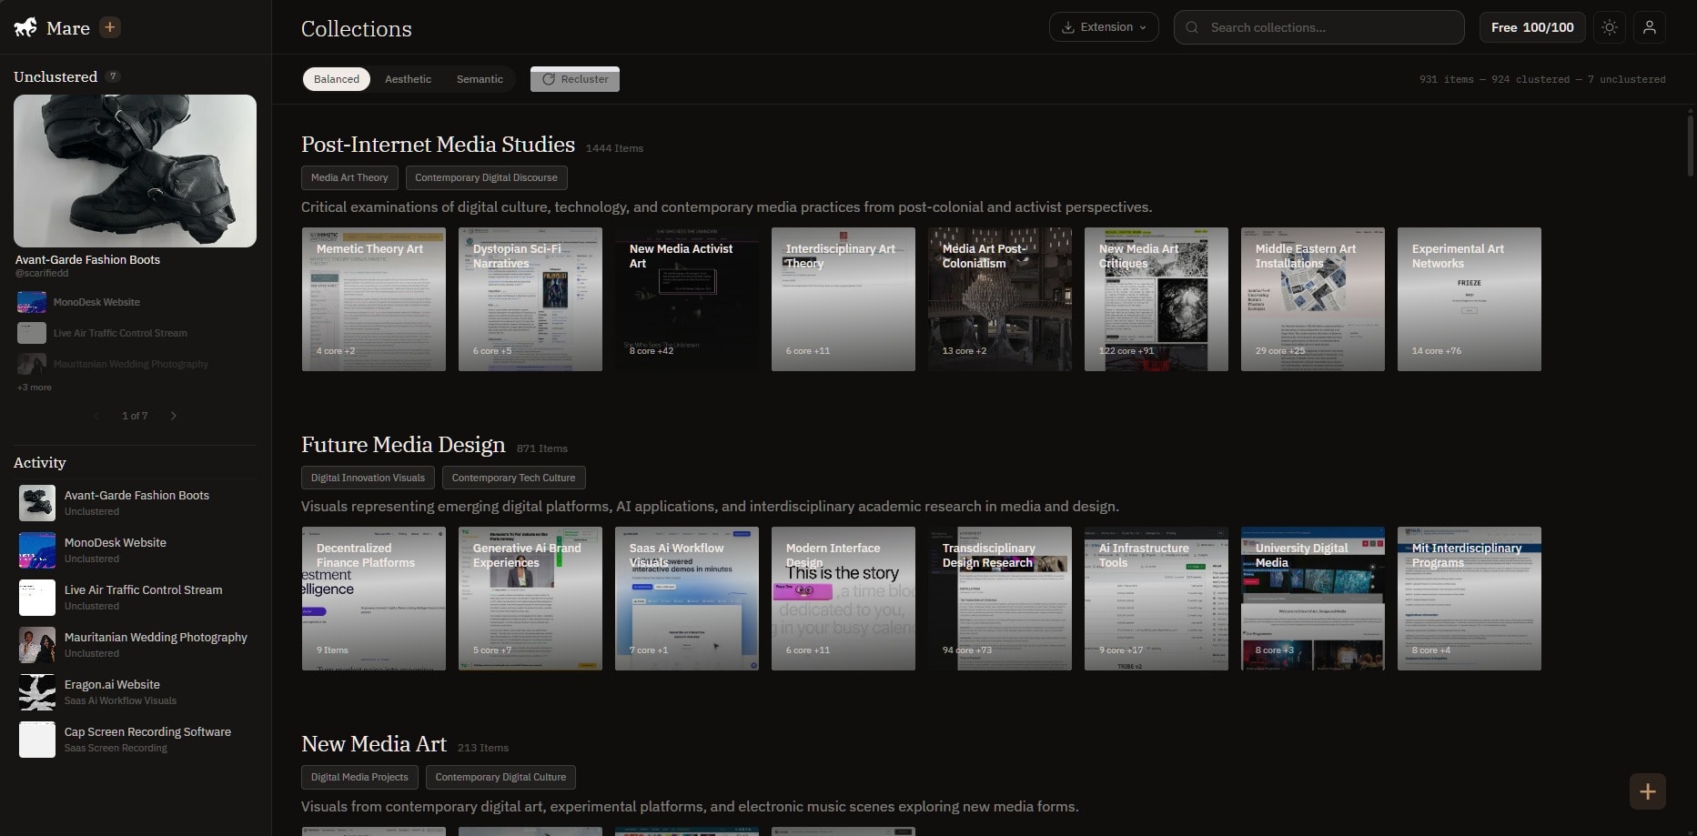Viewport: 1697px width, 836px height.
Task: Focus the Search collections field
Action: tap(1319, 27)
